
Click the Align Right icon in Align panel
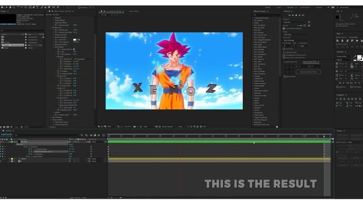tap(347, 41)
